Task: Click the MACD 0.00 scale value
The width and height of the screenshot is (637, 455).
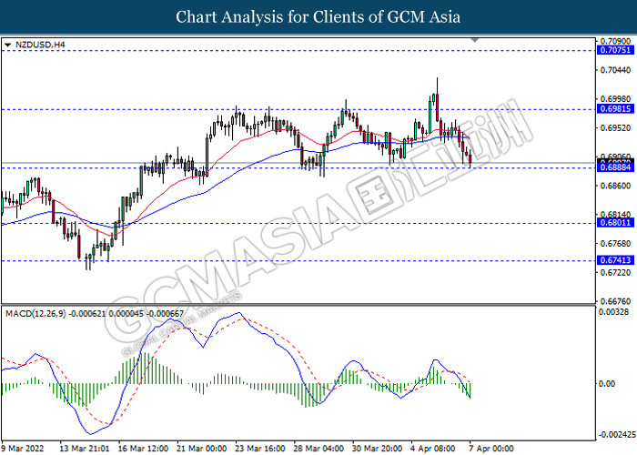Action: 607,383
